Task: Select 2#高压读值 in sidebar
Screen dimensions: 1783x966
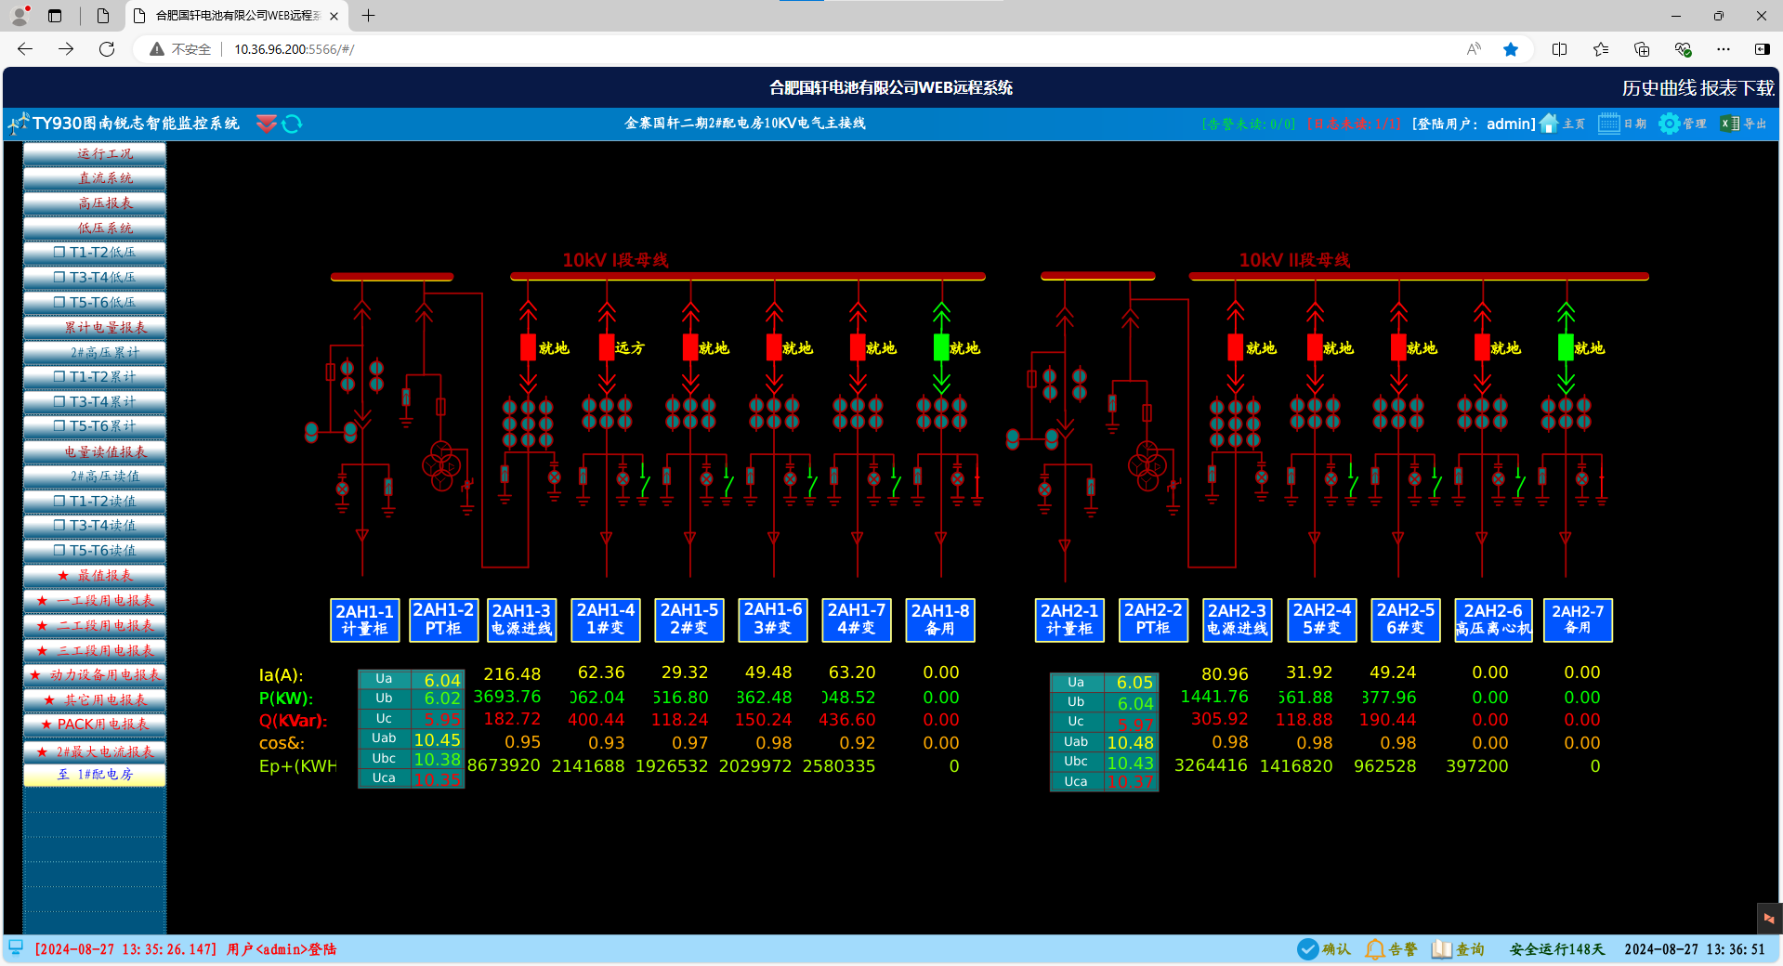Action: coord(95,476)
